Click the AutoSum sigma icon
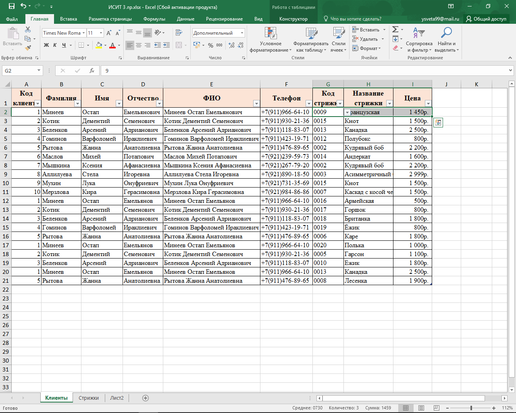The image size is (516, 413). click(395, 29)
